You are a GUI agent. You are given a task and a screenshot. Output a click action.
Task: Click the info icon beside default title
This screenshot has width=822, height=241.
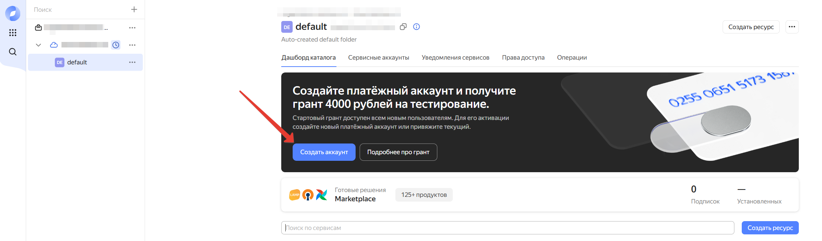416,27
